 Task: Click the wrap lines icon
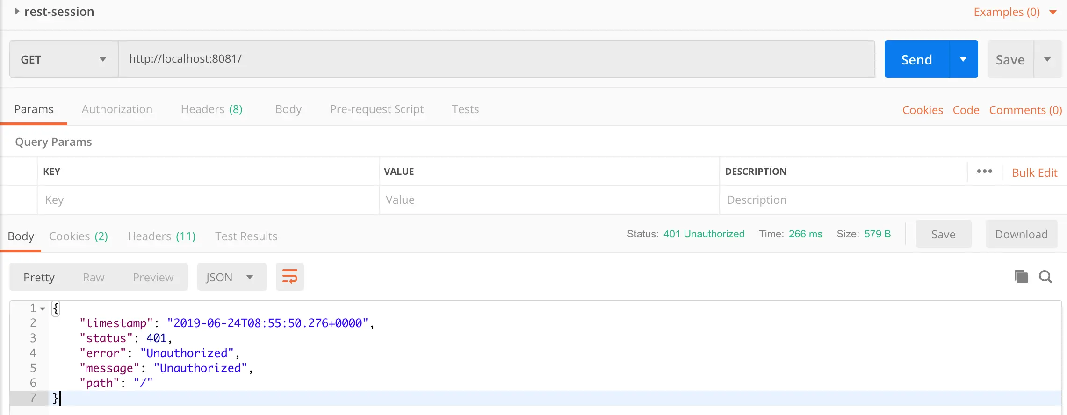[x=289, y=277]
